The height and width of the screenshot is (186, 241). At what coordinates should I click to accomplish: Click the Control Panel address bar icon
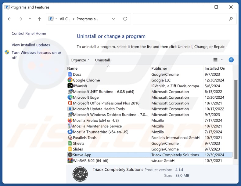[51, 19]
